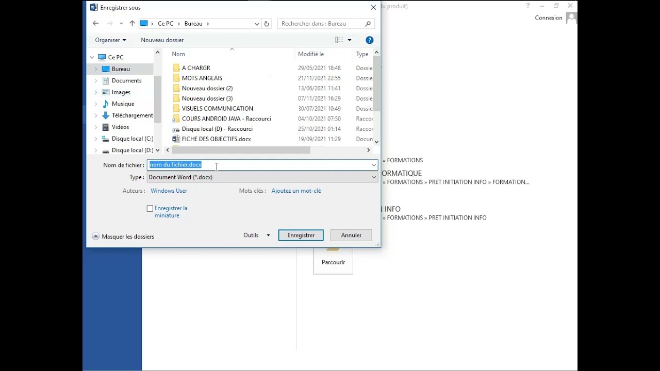Viewport: 660px width, 371px height.
Task: Refresh the Bureau folder listing
Action: point(267,24)
